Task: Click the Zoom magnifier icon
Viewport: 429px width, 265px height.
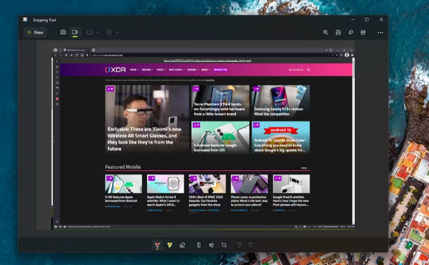Action: [326, 32]
